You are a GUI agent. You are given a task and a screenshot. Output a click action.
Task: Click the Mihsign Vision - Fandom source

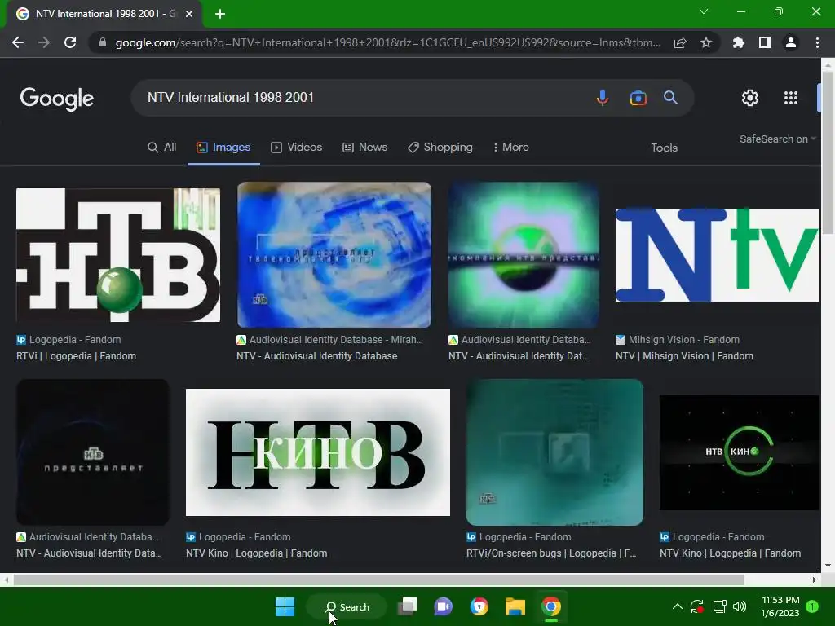[x=678, y=340]
